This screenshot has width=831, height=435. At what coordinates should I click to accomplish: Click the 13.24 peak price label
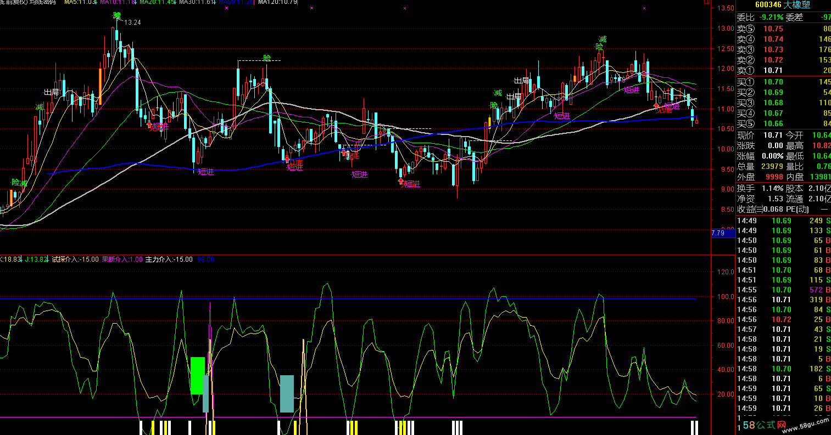click(x=132, y=22)
